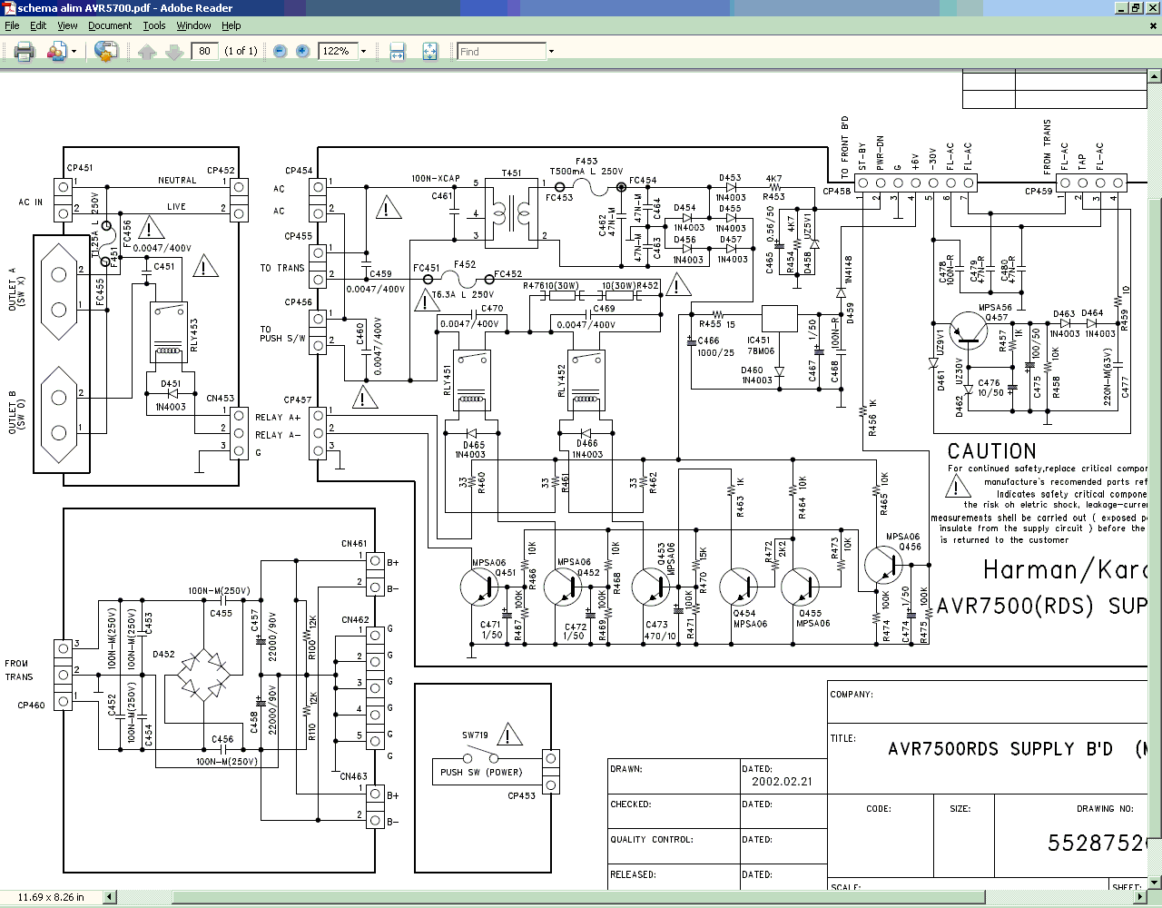
Task: Zoom in with the plus button
Action: coord(302,52)
